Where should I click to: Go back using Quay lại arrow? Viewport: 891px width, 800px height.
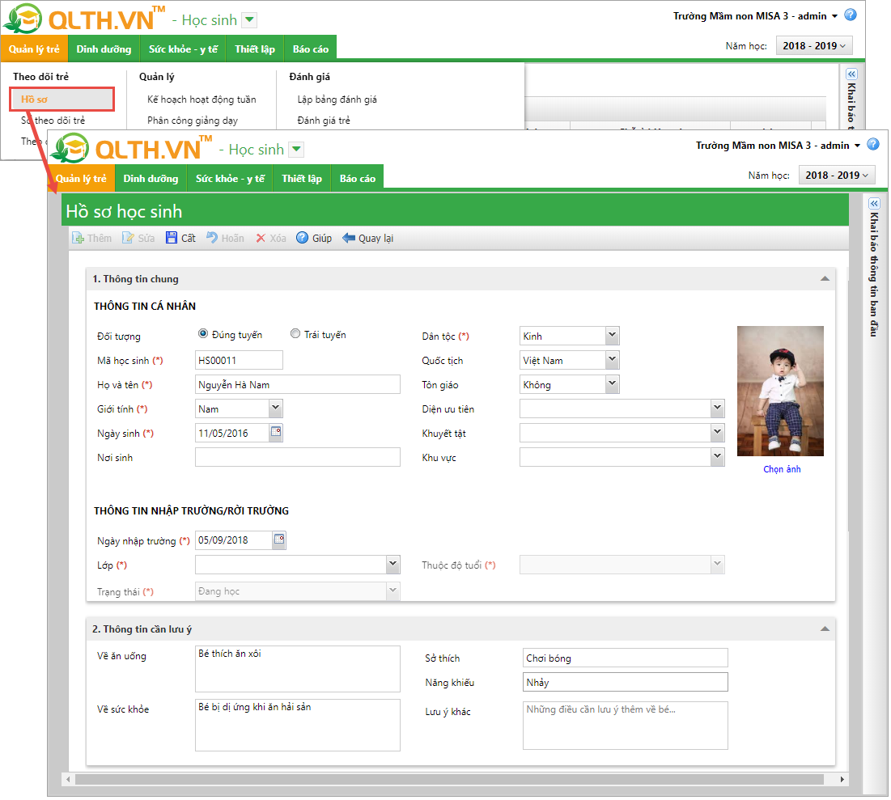349,239
